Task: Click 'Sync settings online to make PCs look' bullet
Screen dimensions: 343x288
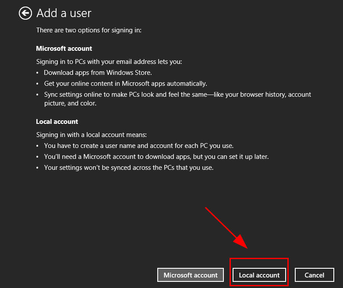Action: pos(177,99)
